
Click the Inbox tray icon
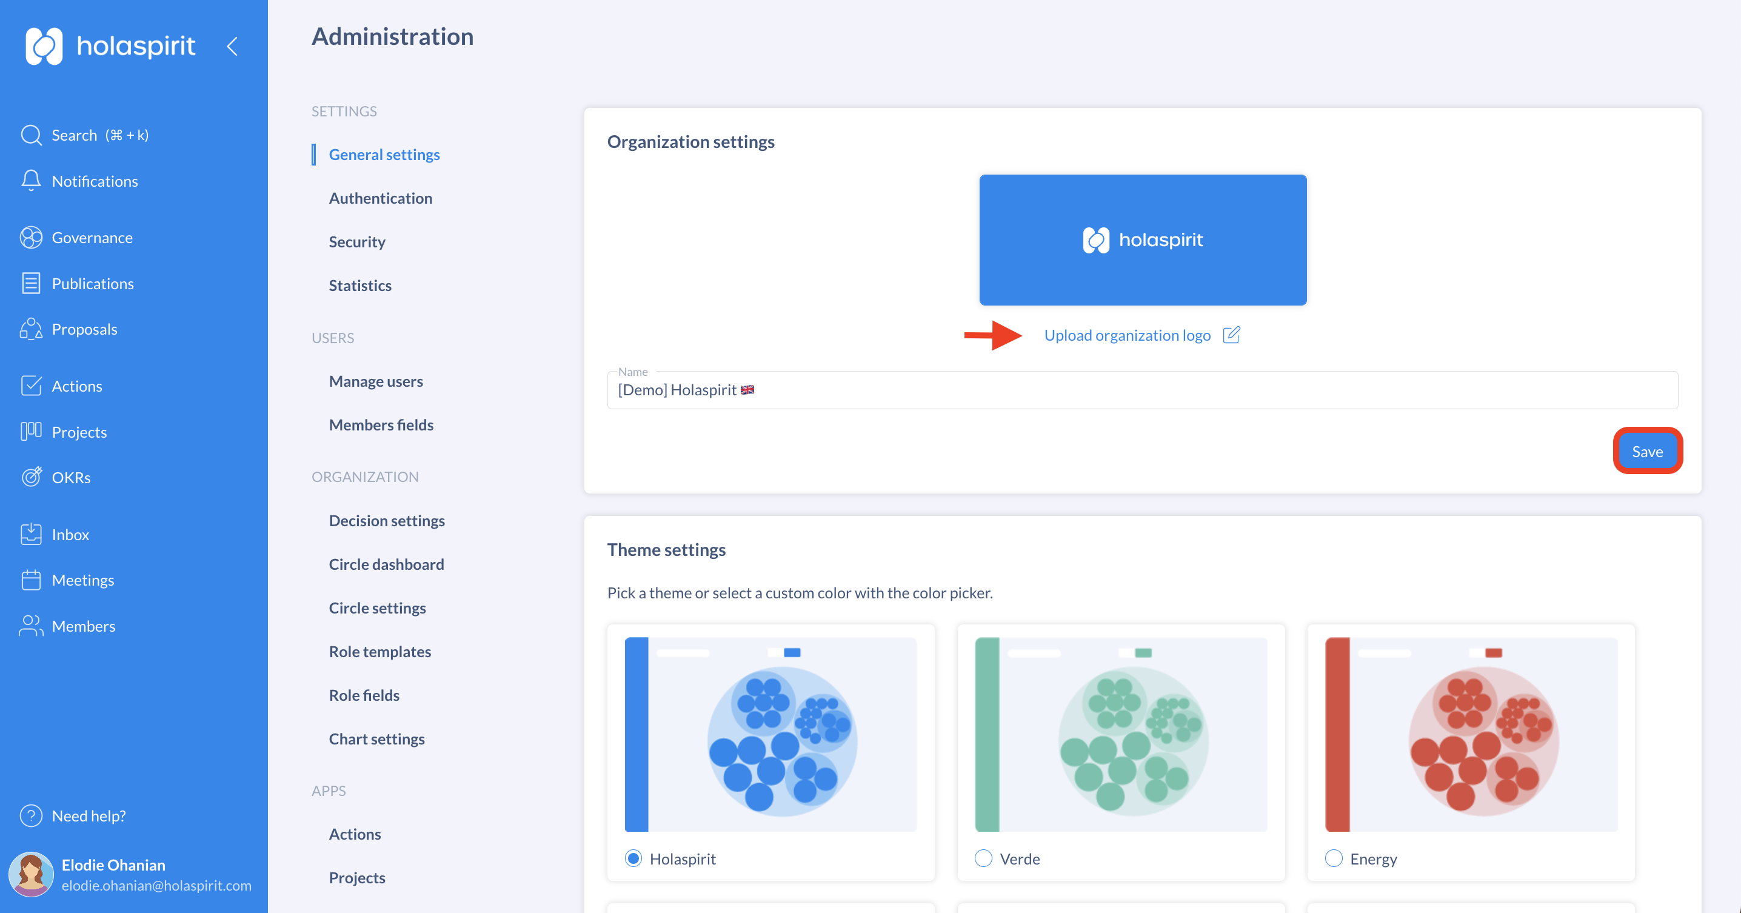[31, 534]
